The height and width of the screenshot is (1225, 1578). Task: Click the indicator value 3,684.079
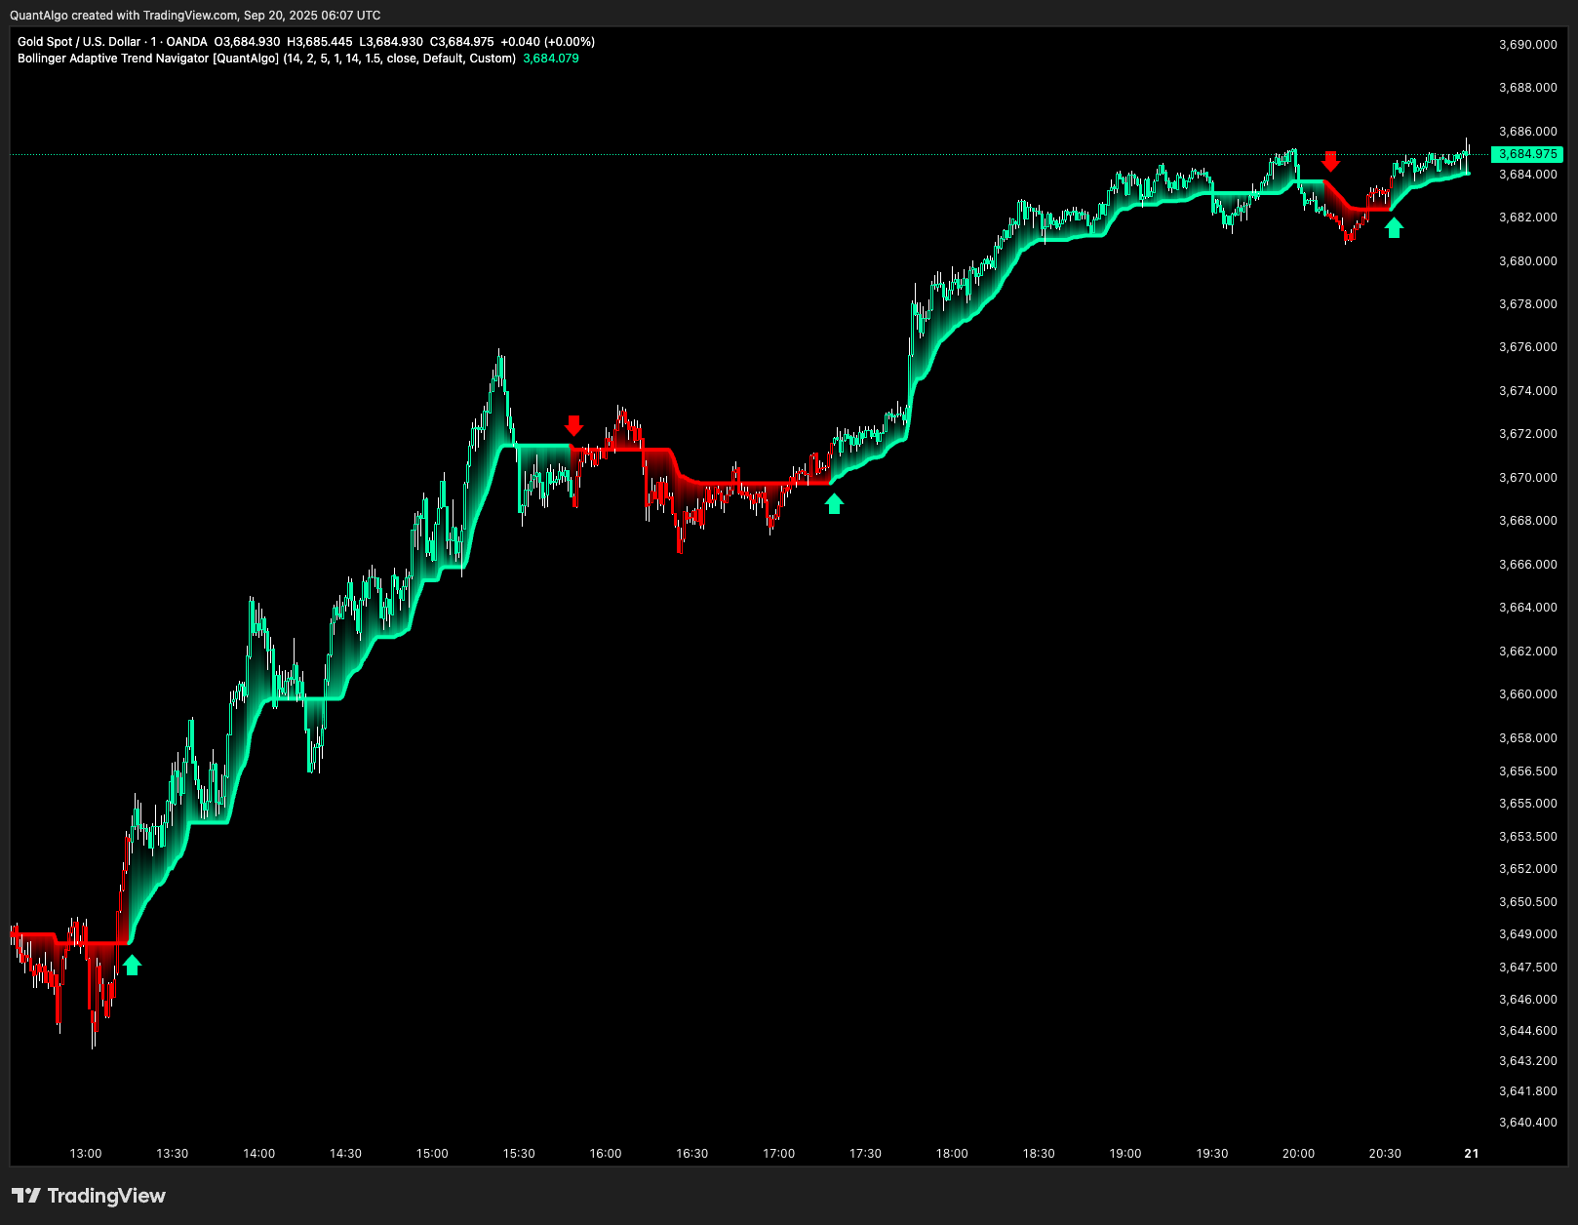[551, 59]
